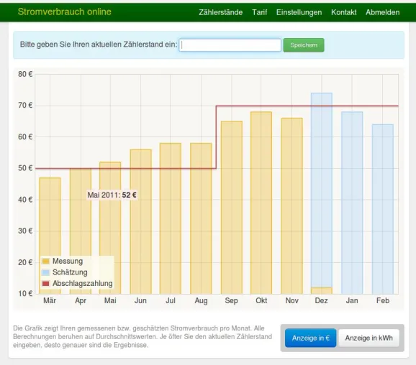The width and height of the screenshot is (416, 365).
Task: Open the Zählerstände menu item
Action: click(x=220, y=12)
